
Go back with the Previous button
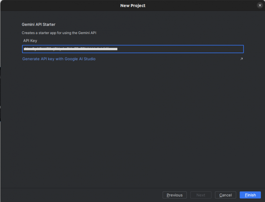(174, 195)
